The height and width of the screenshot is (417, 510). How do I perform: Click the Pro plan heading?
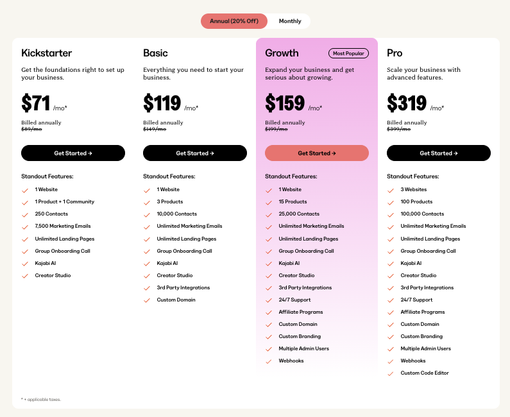[395, 53]
